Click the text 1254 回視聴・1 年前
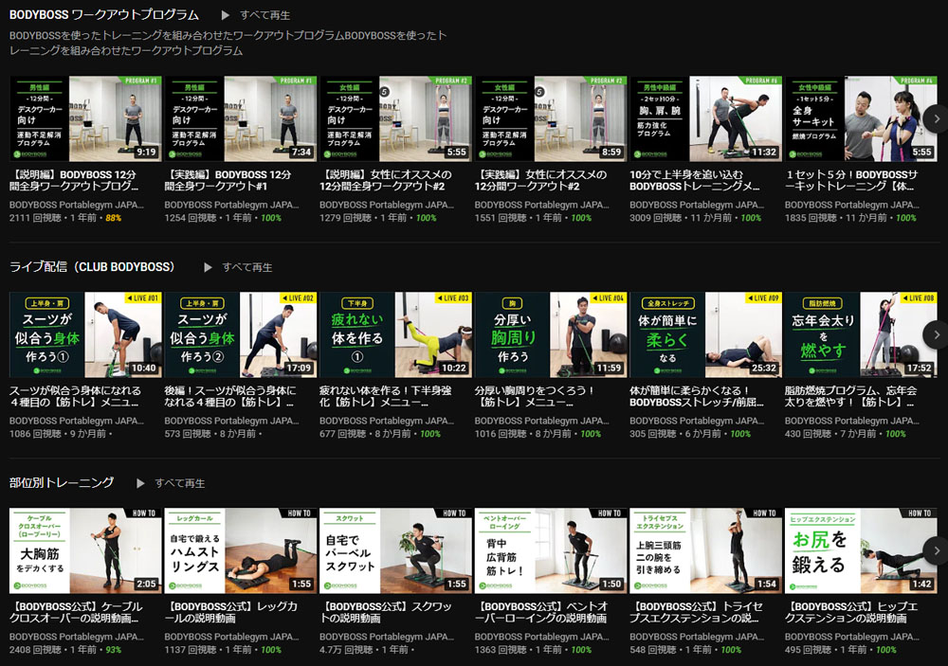The image size is (948, 666). [x=208, y=218]
